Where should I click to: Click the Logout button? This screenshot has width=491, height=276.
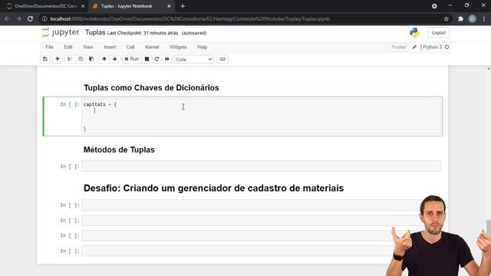(x=438, y=33)
